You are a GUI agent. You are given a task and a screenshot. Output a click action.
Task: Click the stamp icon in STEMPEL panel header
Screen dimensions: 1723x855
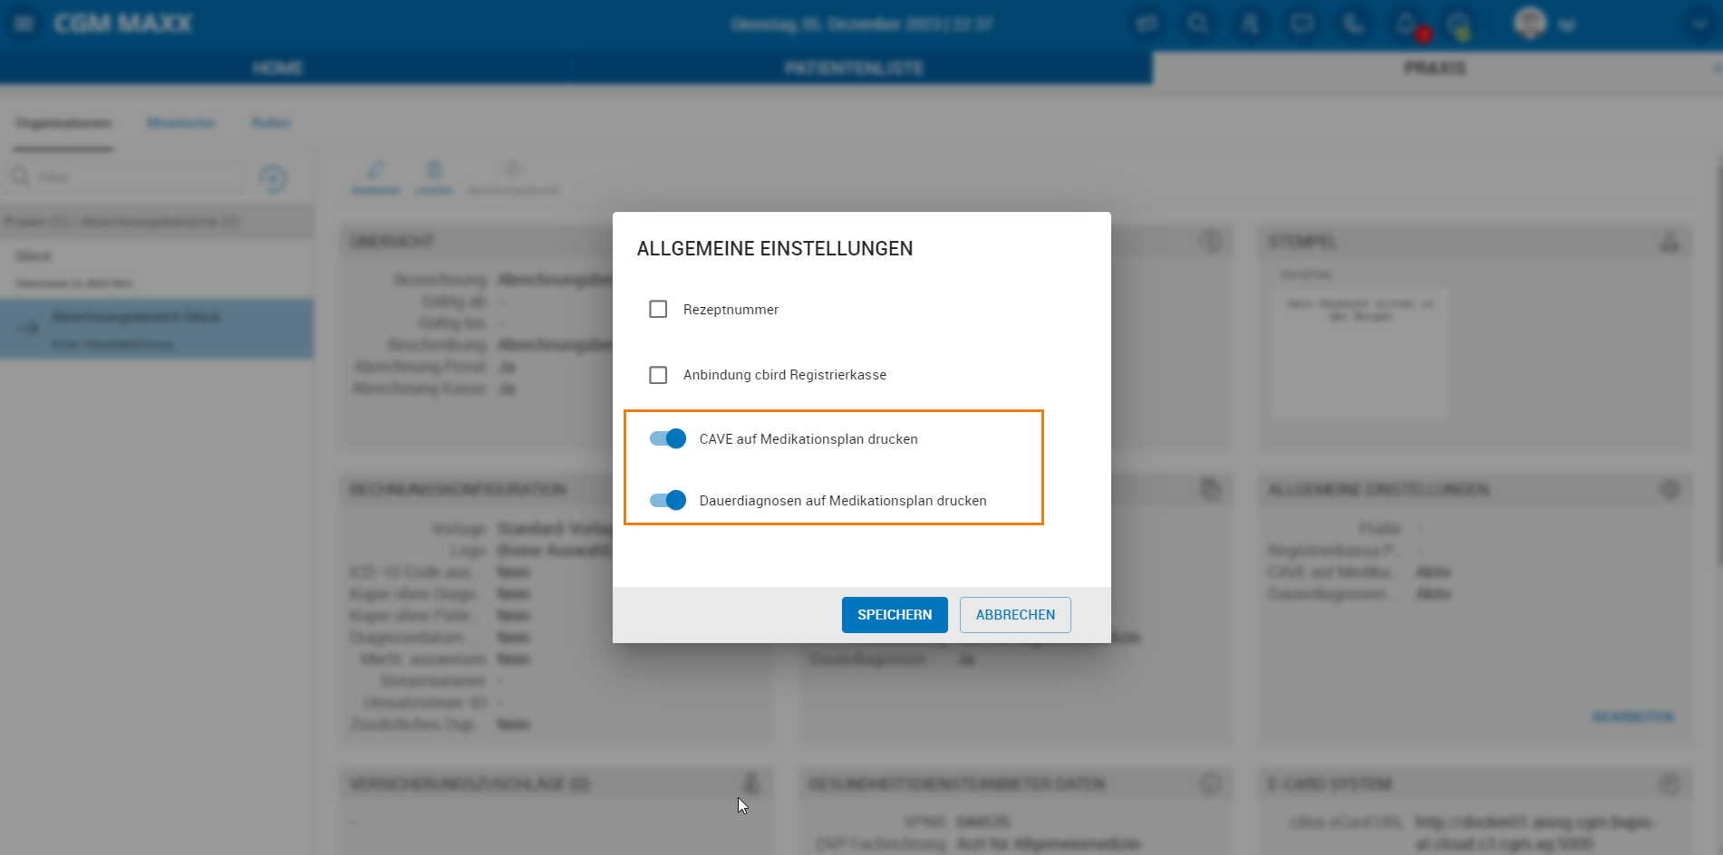(x=1670, y=242)
